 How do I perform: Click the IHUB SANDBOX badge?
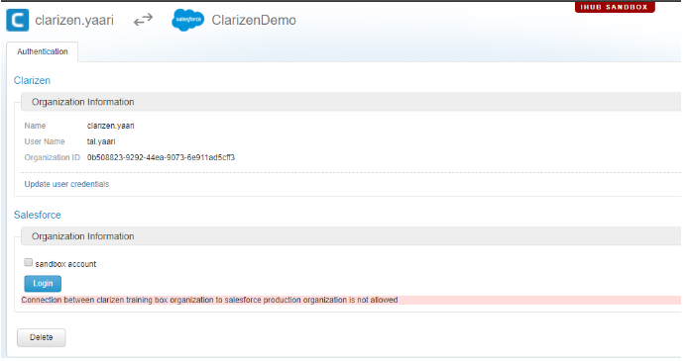pos(615,7)
